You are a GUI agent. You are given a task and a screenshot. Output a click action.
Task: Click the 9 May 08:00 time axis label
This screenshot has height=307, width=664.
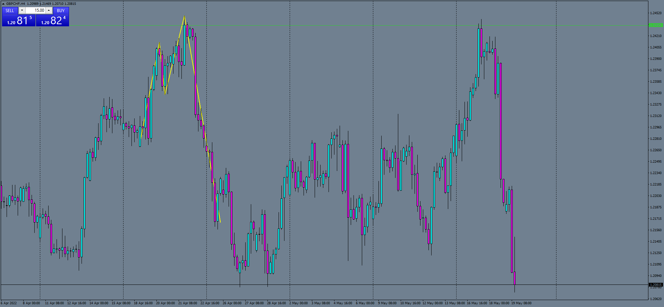387,303
